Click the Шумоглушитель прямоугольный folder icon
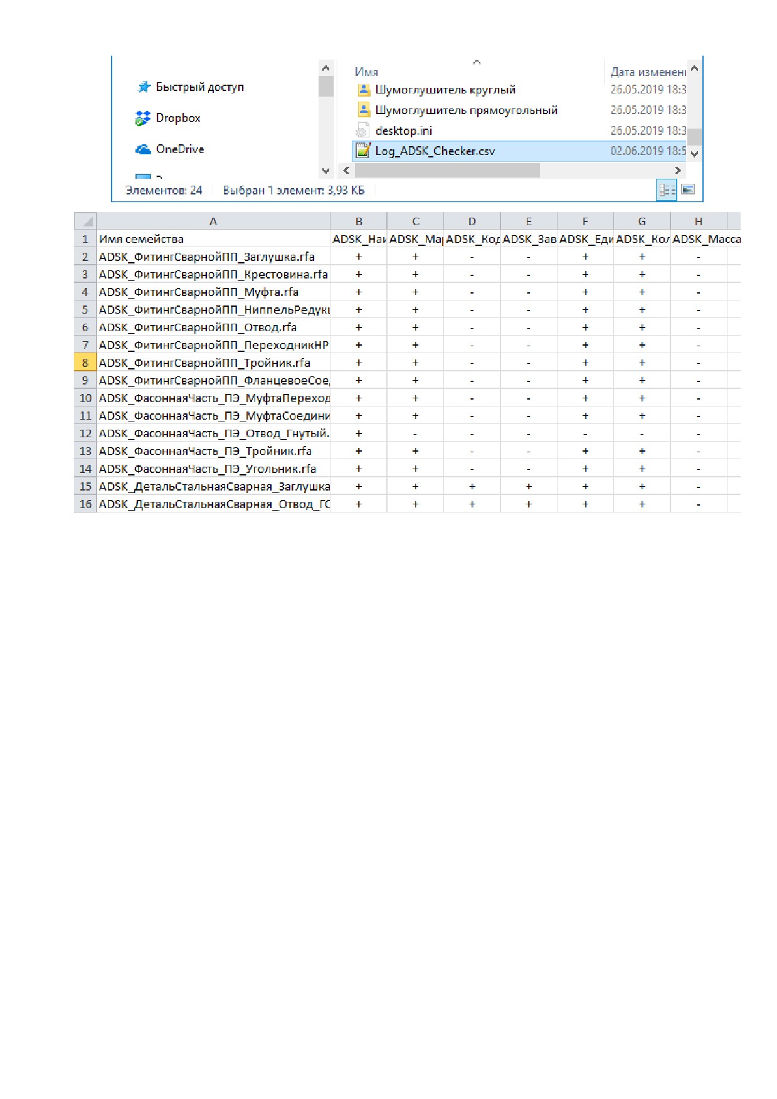 tap(364, 110)
